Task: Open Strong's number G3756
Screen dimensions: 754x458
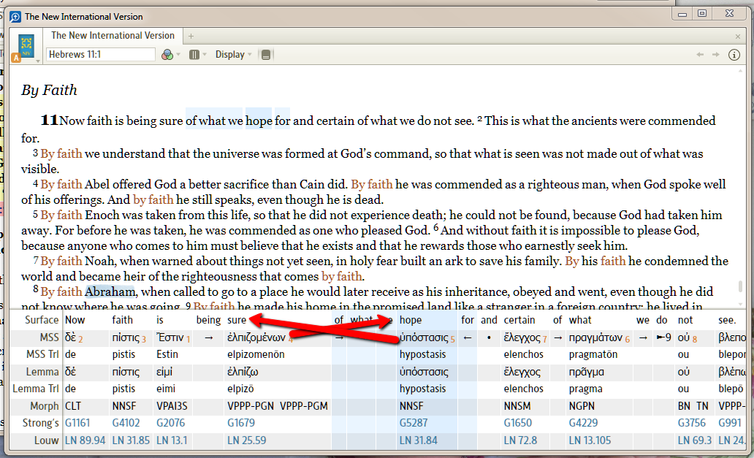Action: click(x=692, y=423)
